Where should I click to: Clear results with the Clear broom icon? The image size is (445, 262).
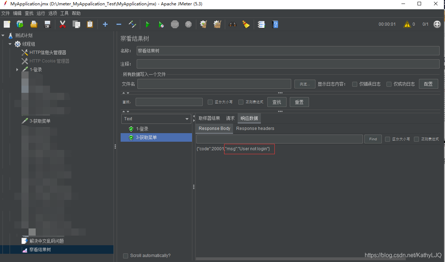pyautogui.click(x=204, y=24)
